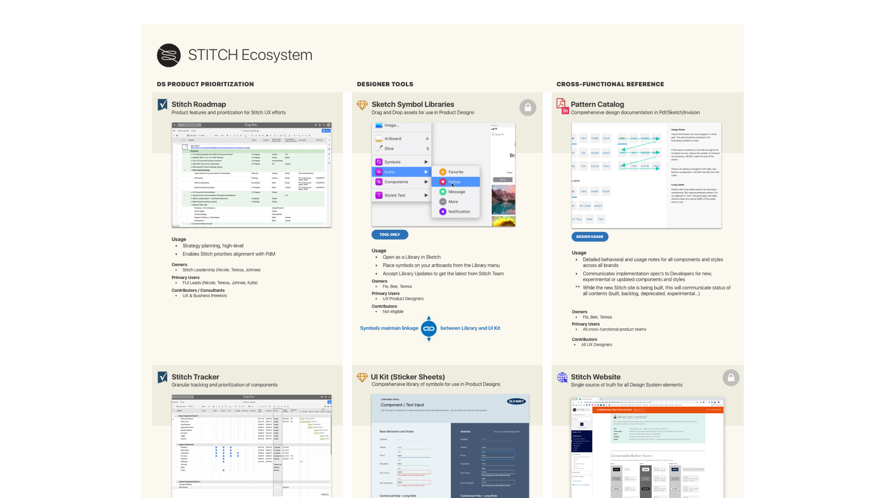Click the Stitch Roadmap heading

coord(199,104)
